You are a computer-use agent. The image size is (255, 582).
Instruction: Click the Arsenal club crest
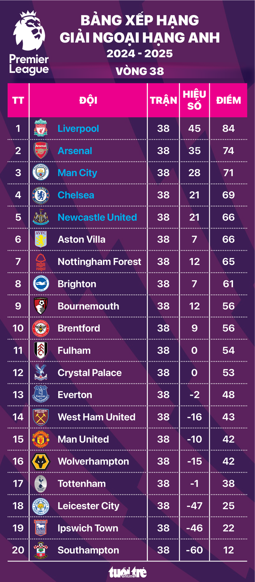pos(41,150)
